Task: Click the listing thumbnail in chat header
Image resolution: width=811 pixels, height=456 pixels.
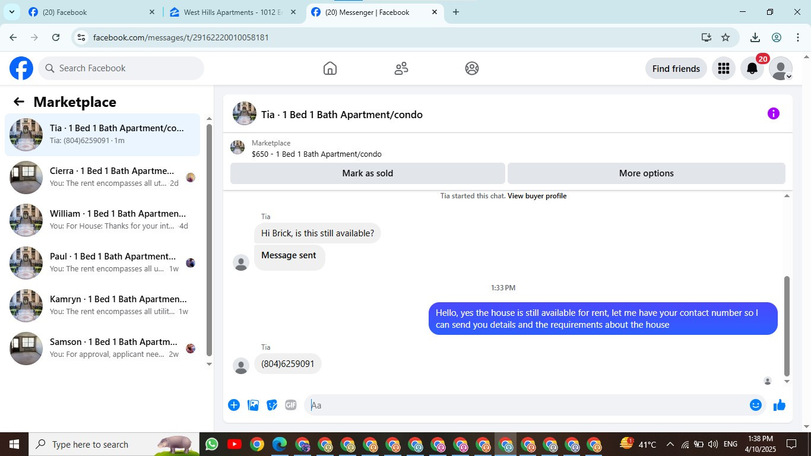Action: [x=237, y=148]
